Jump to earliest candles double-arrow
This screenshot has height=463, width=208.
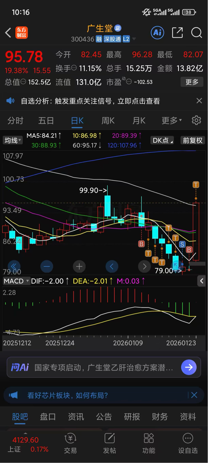pos(14,266)
